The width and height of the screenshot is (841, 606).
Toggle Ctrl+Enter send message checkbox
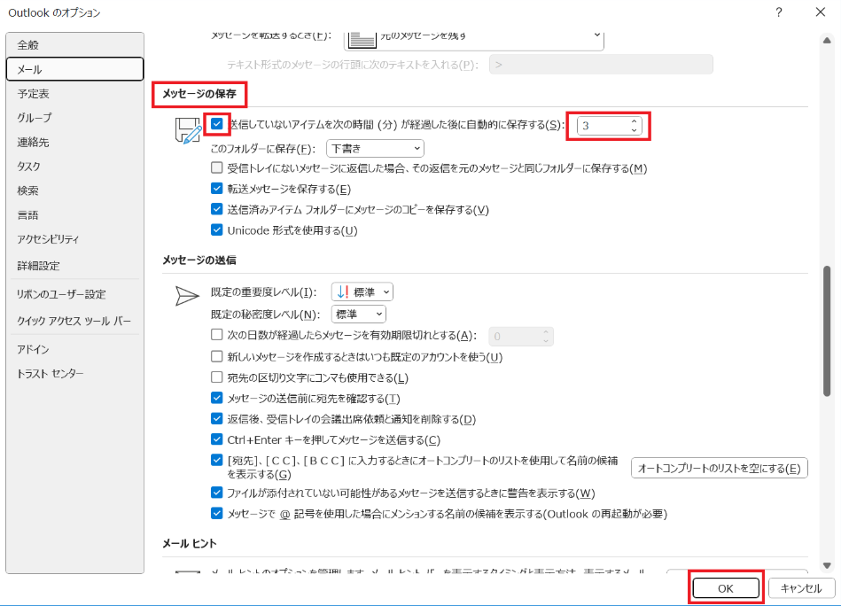point(217,439)
